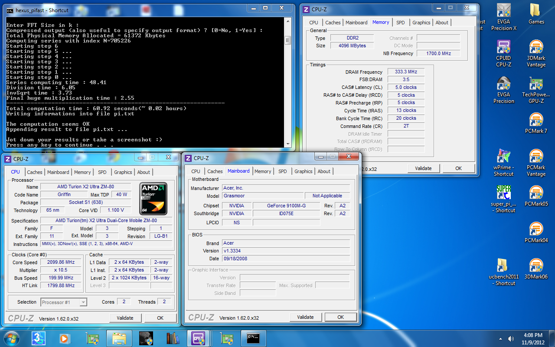Launch PCMark 7 desktop shortcut
This screenshot has width=555, height=347.
[536, 123]
